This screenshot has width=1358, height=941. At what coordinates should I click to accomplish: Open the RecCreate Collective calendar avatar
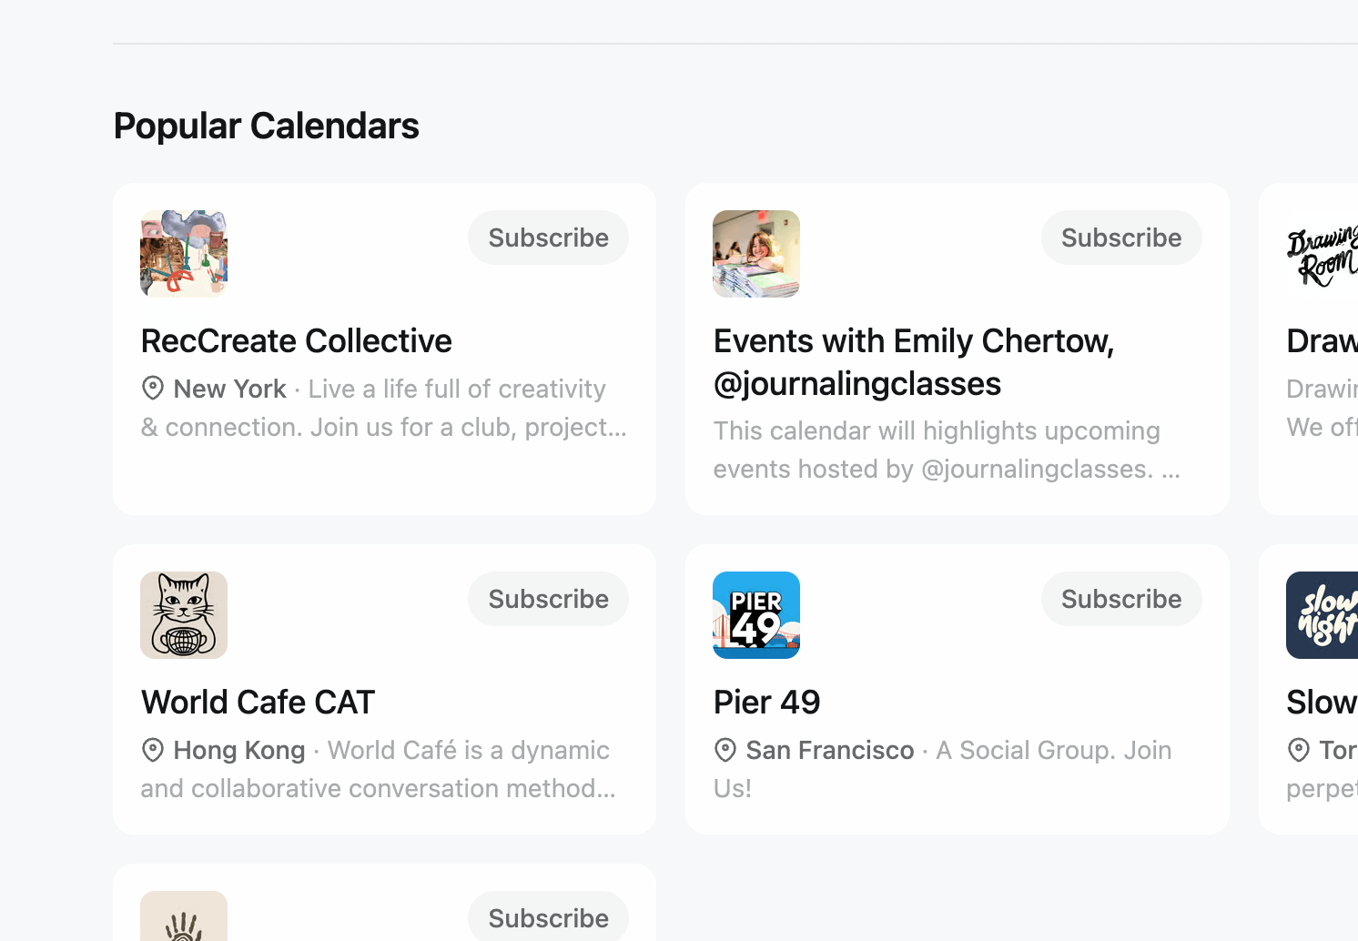point(184,254)
